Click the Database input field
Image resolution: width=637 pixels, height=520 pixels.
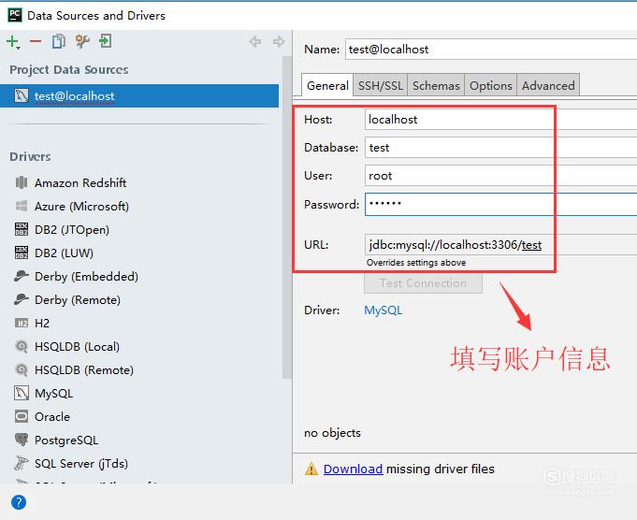(500, 148)
